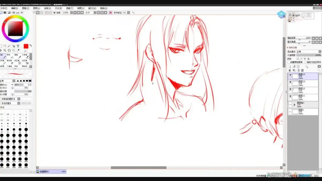Toggle visibility eye of 图层13
The width and height of the screenshot is (322, 181).
(290, 82)
